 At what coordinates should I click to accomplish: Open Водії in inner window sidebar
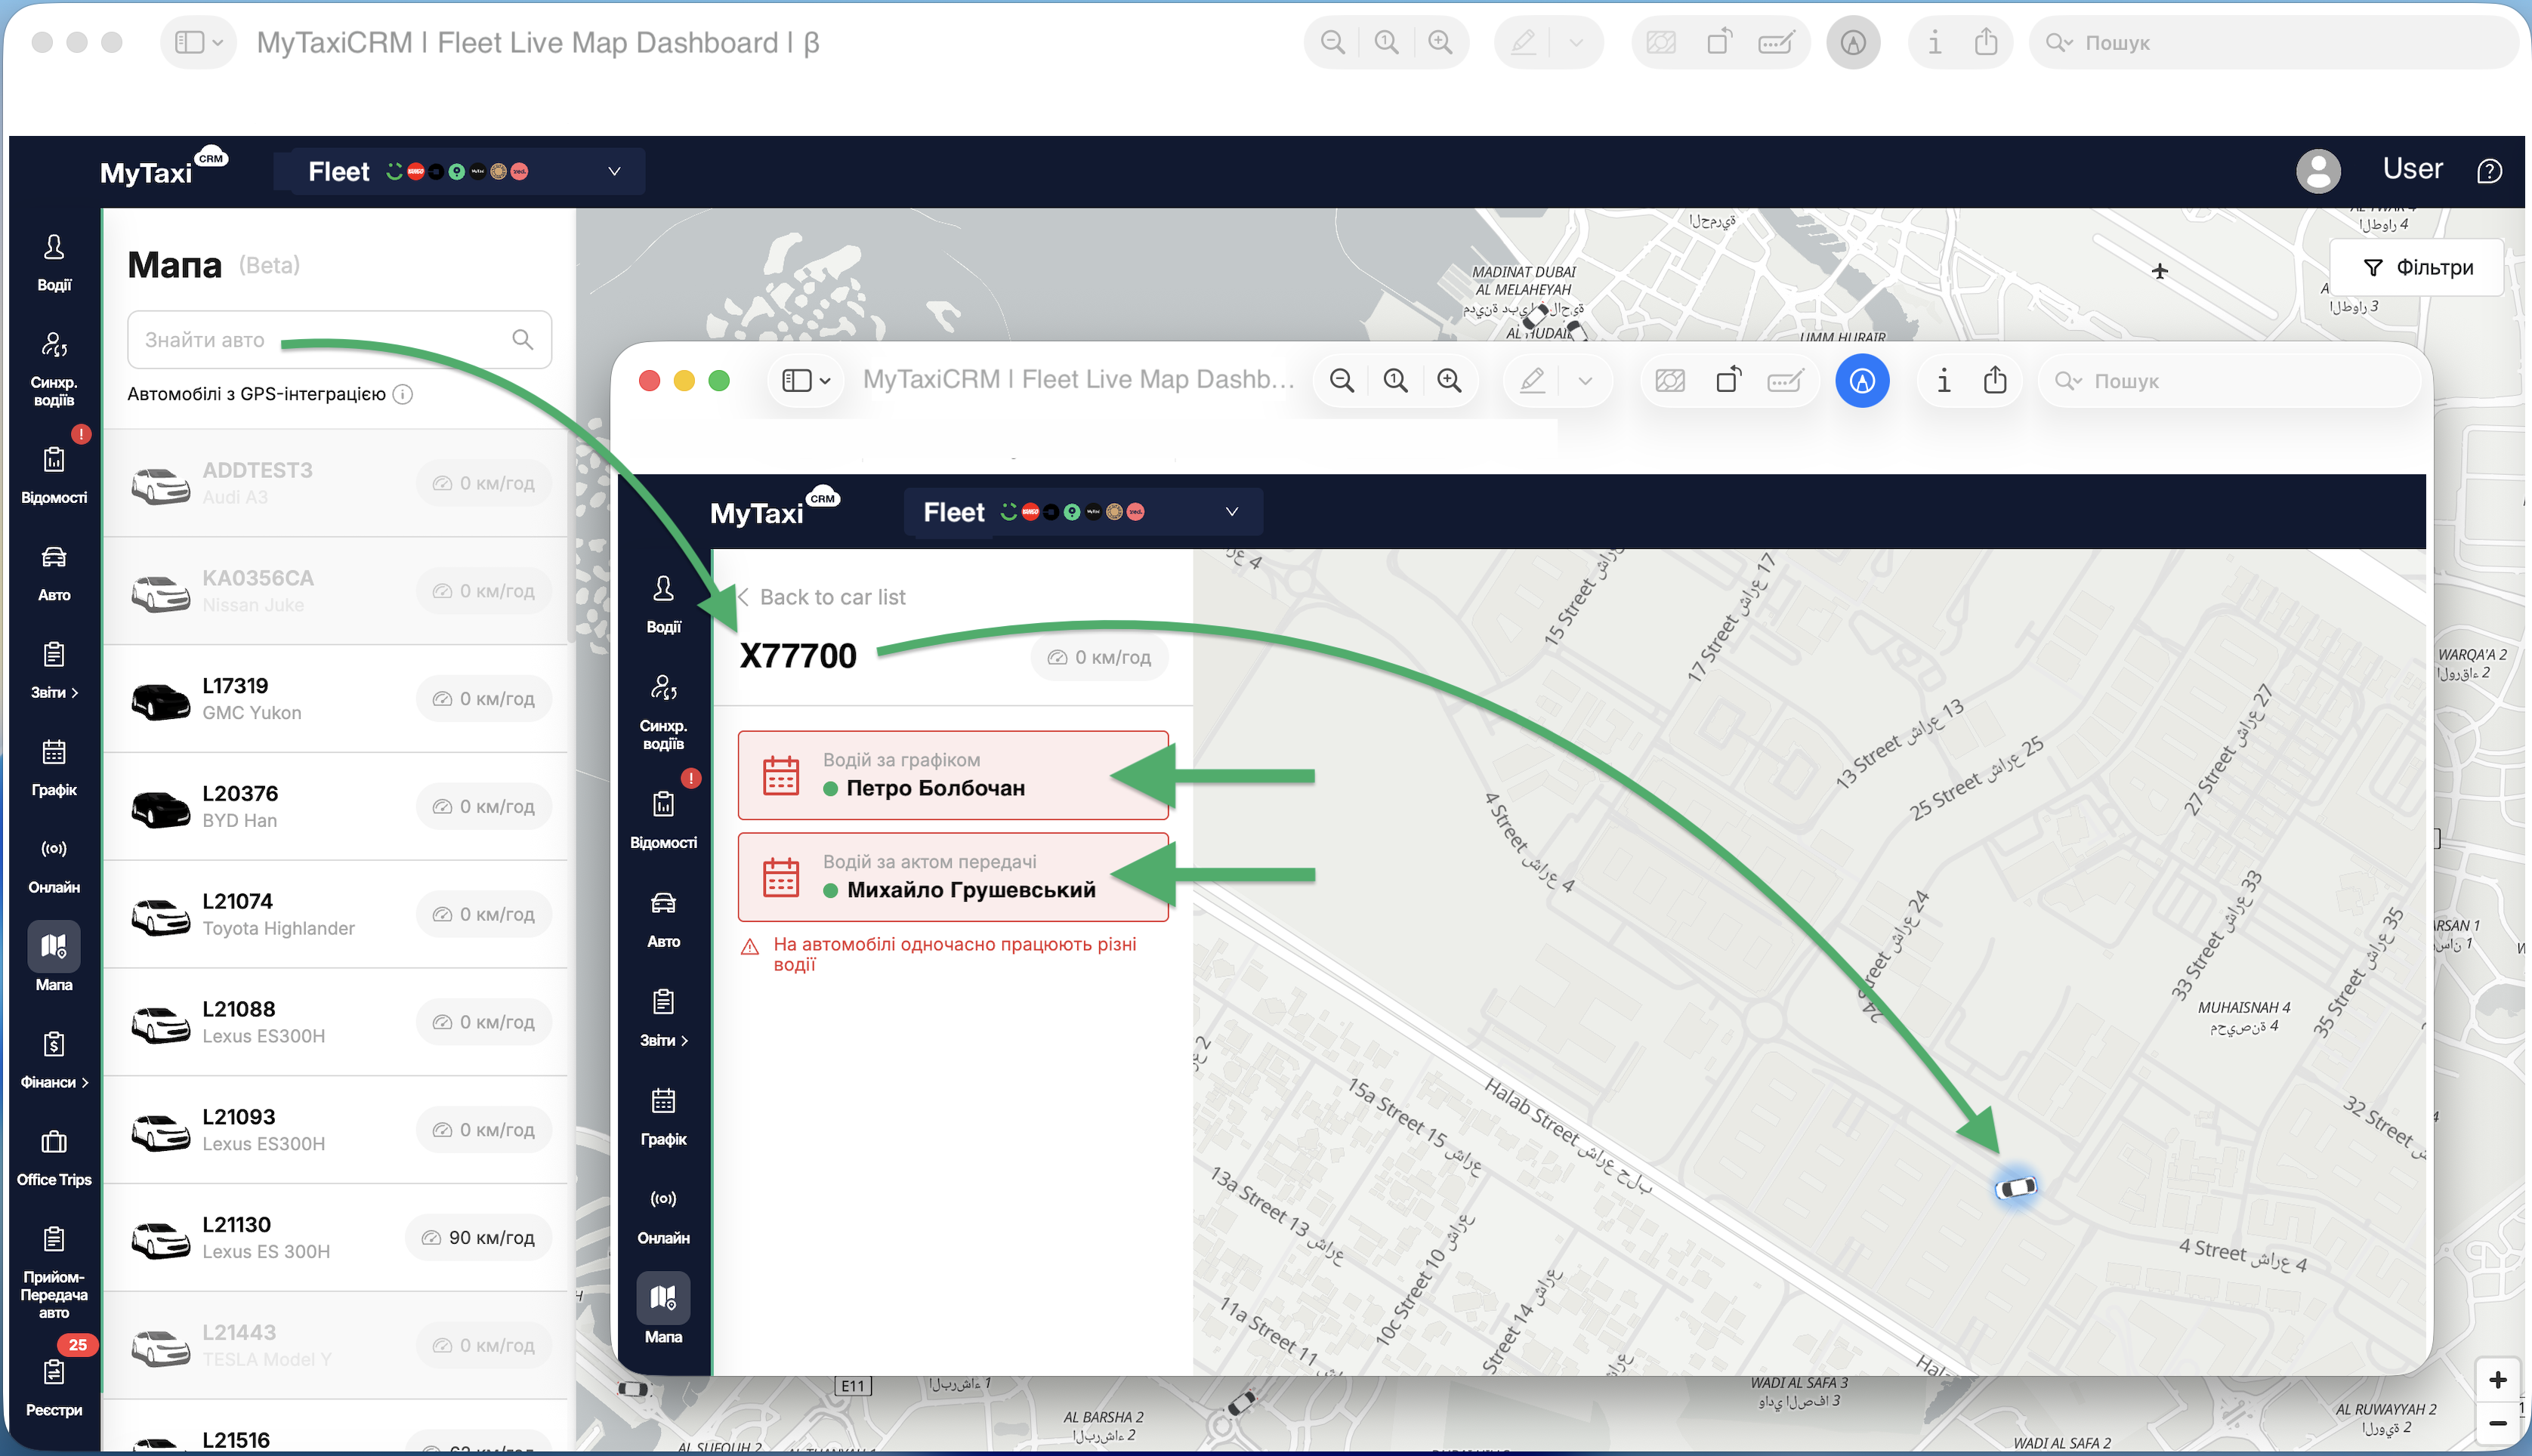point(663,604)
